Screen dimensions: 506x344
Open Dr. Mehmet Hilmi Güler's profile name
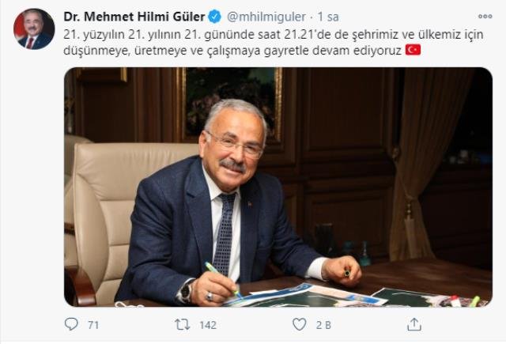134,17
